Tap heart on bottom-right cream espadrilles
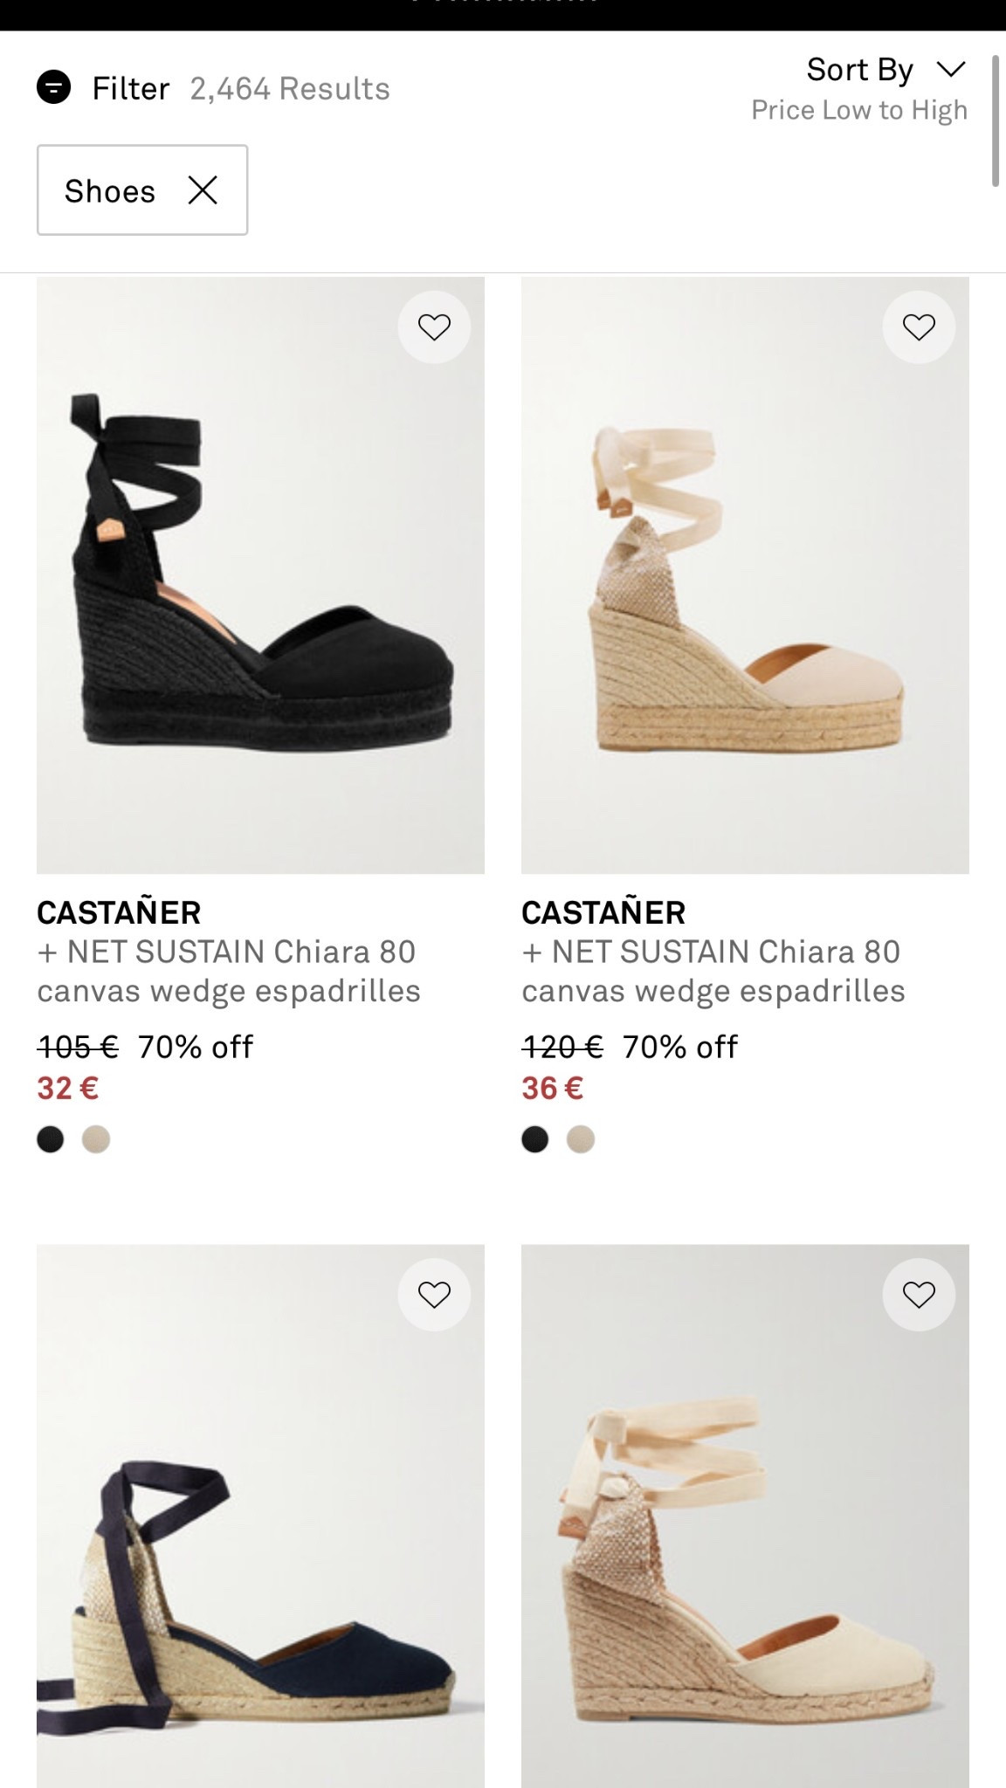The height and width of the screenshot is (1788, 1006). pyautogui.click(x=919, y=1294)
